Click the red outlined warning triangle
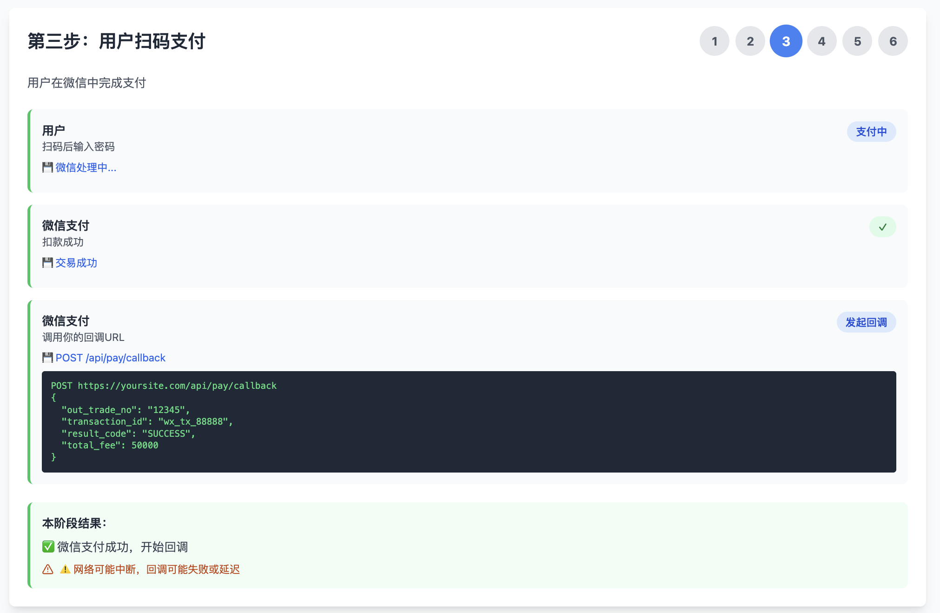This screenshot has height=613, width=940. tap(48, 569)
